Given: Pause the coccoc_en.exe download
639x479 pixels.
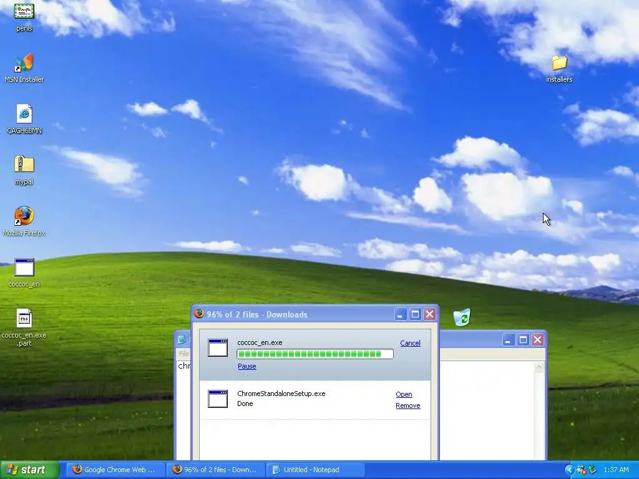Looking at the screenshot, I should pyautogui.click(x=247, y=366).
